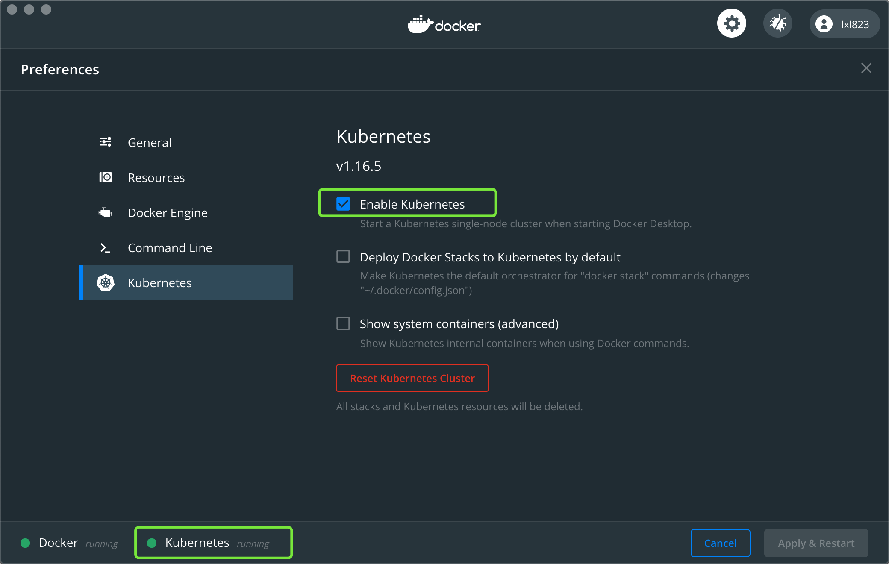Select the Command Line section
This screenshot has width=889, height=564.
click(x=170, y=248)
